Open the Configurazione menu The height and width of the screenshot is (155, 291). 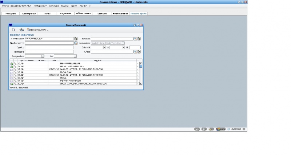pyautogui.click(x=40, y=6)
